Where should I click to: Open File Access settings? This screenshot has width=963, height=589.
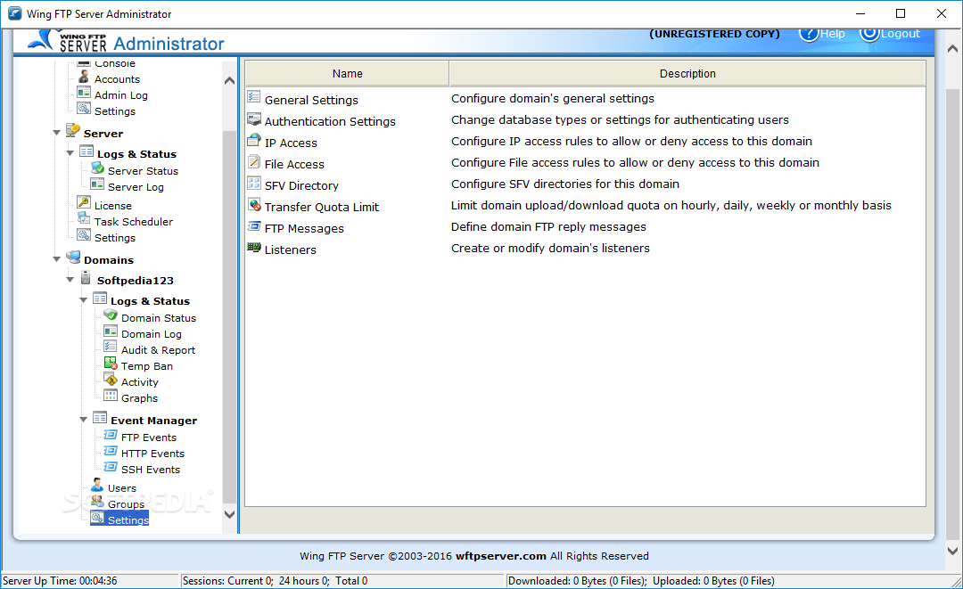294,165
